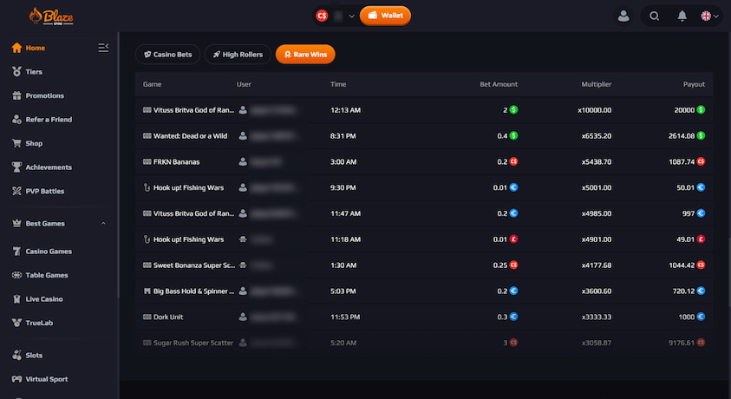Open Wanted: Dead or a Wild game
This screenshot has height=399, width=731.
point(191,136)
